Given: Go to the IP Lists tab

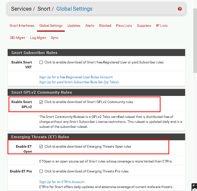Looking at the screenshot, I should click(162, 25).
